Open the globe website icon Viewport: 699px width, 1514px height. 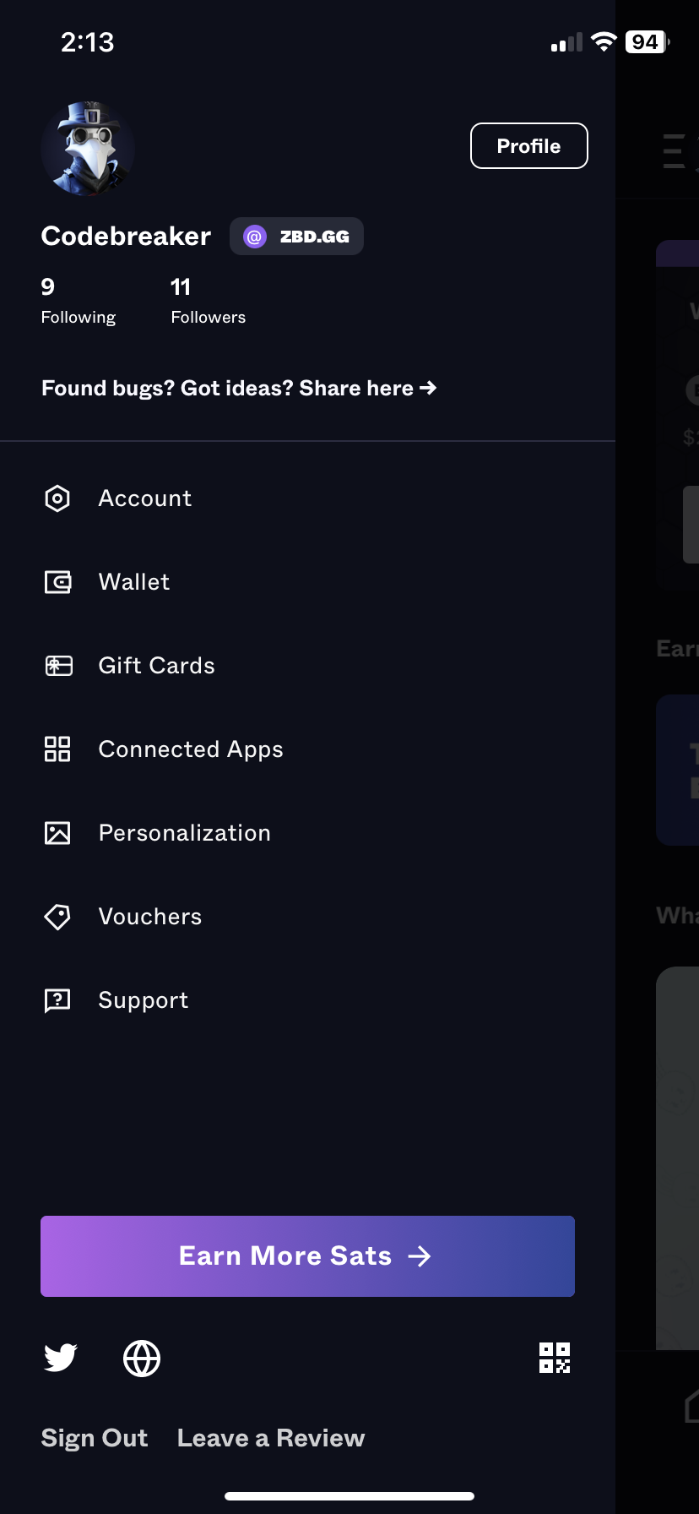pyautogui.click(x=142, y=1359)
